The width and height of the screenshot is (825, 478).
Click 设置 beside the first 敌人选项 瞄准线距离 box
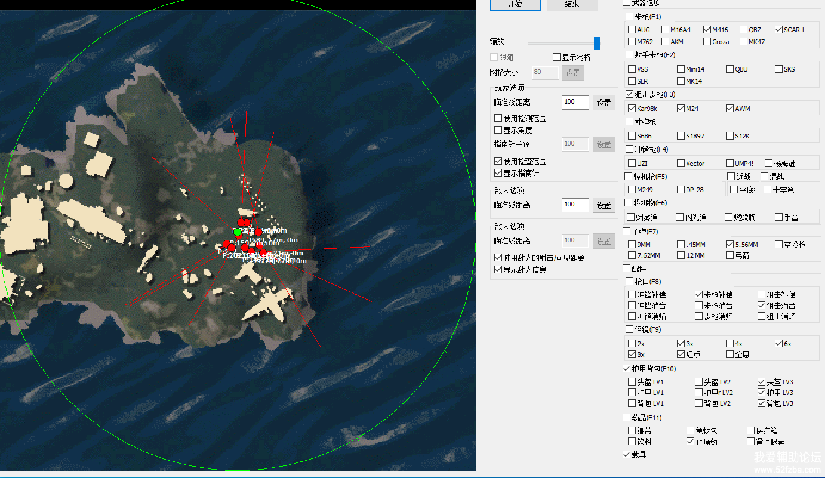604,205
